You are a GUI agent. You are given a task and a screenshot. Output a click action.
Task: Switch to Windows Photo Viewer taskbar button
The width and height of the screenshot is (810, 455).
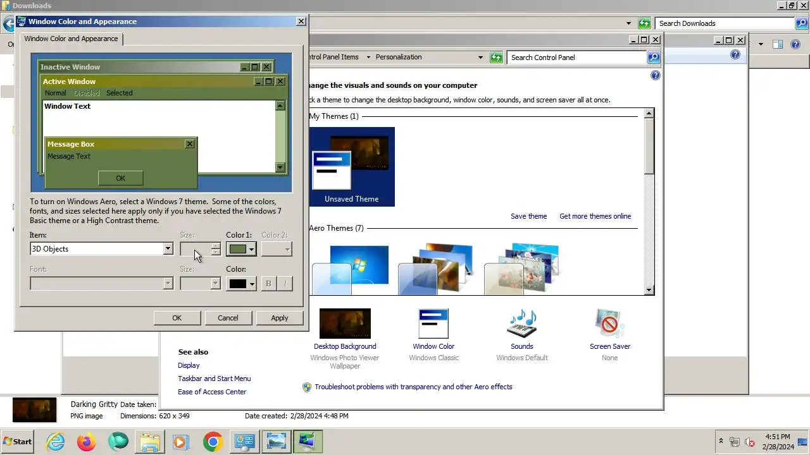[276, 442]
